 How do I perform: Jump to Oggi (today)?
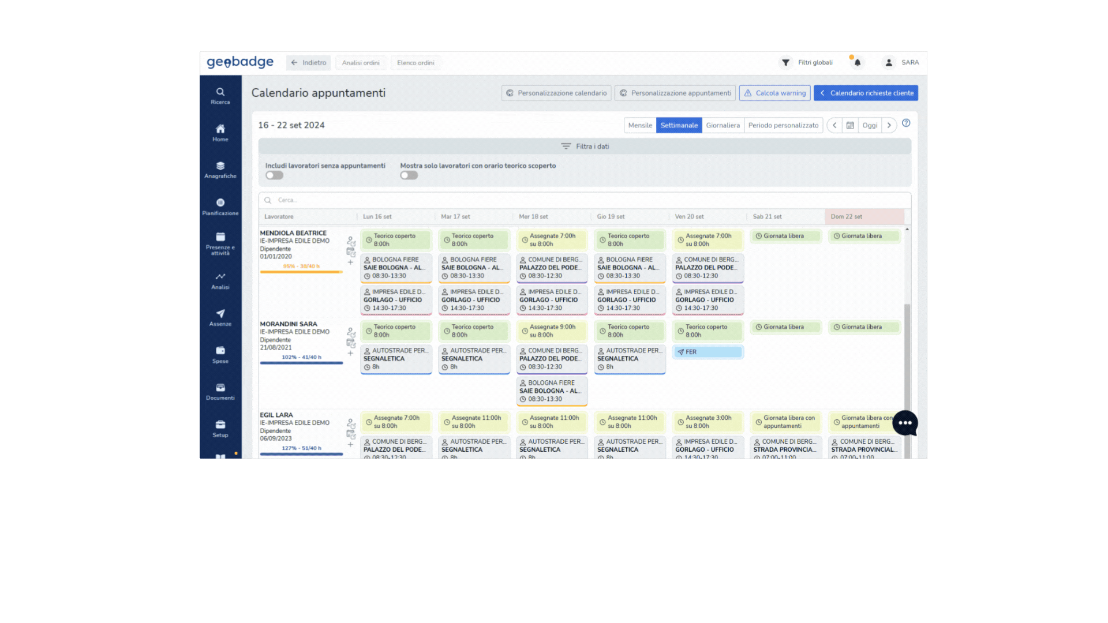coord(870,125)
